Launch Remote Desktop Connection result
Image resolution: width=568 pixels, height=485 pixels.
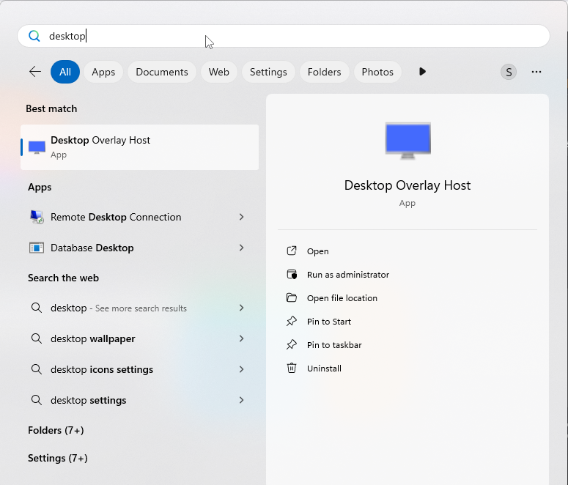[139, 217]
